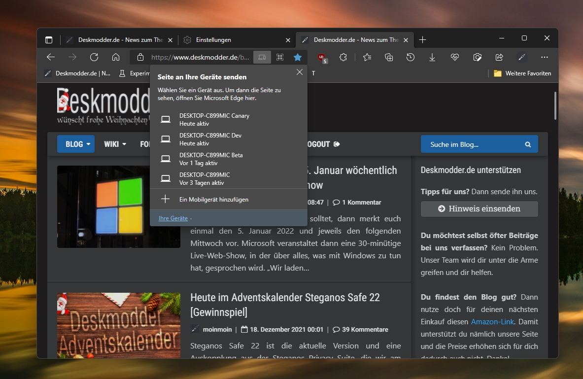Open the Adventskalender article thumbnail

tap(119, 325)
